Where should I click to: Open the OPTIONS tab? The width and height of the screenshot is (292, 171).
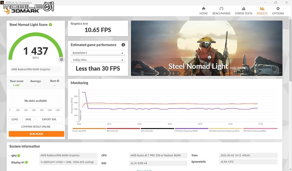click(x=278, y=11)
